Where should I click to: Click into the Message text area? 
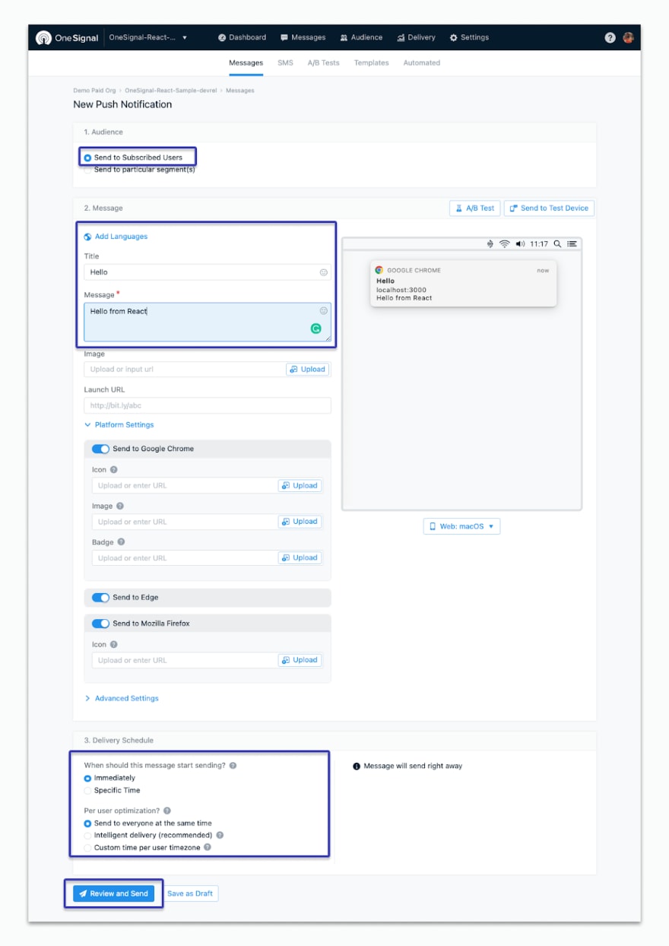coord(208,322)
